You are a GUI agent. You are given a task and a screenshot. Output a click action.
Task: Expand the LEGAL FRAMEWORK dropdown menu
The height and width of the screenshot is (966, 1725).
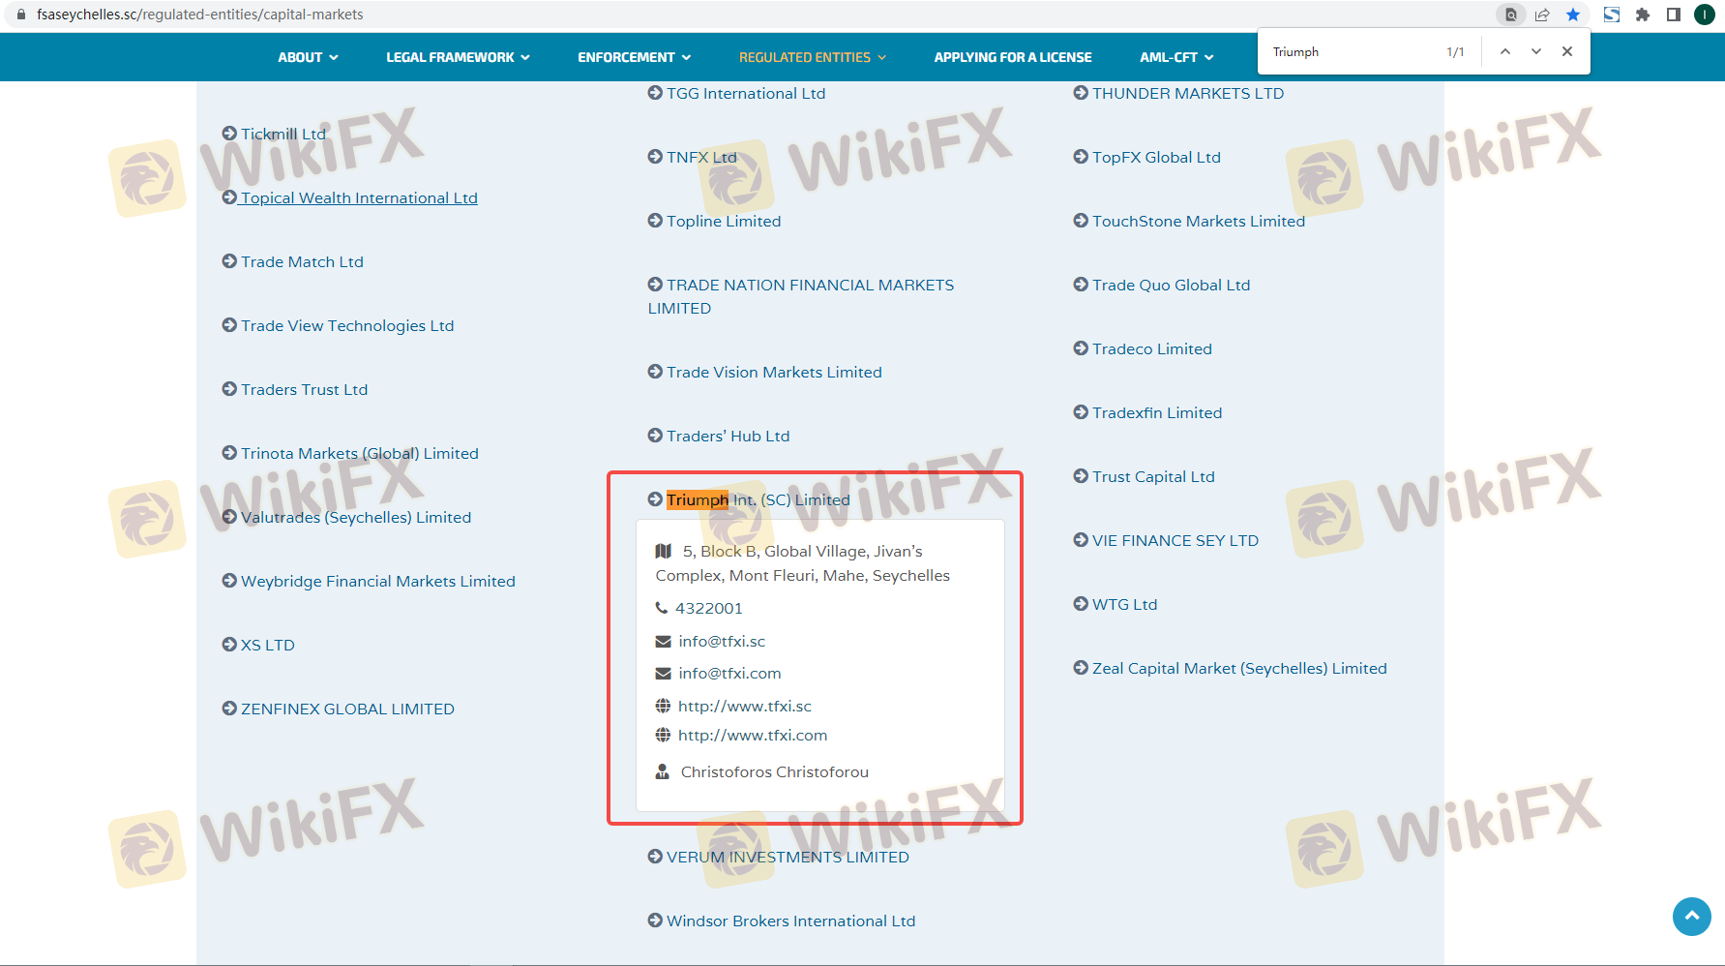pos(458,57)
